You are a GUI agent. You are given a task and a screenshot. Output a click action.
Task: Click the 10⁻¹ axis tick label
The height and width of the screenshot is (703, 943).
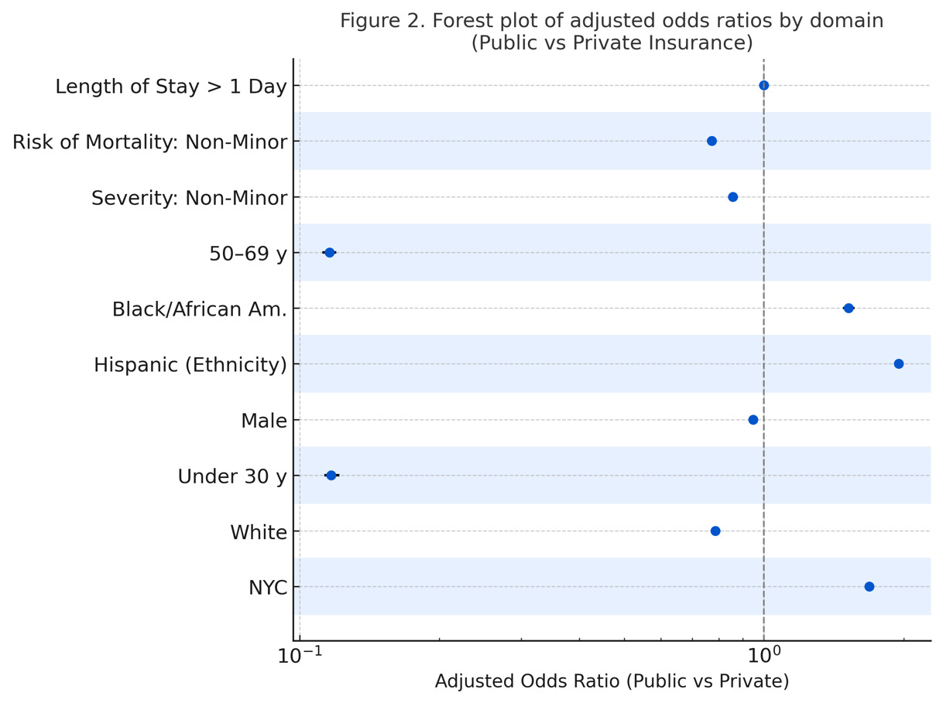pos(300,655)
